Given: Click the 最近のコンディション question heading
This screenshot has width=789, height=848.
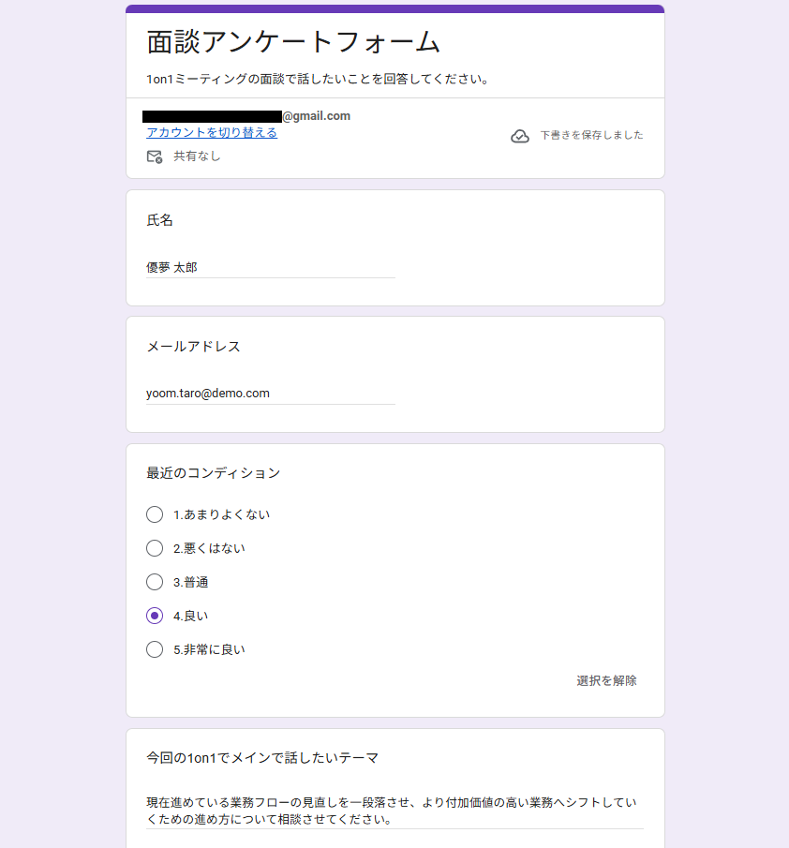Looking at the screenshot, I should [x=214, y=473].
